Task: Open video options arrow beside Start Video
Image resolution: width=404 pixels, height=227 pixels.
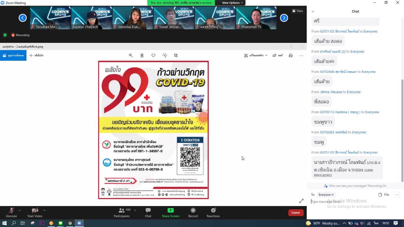Action: (44, 210)
